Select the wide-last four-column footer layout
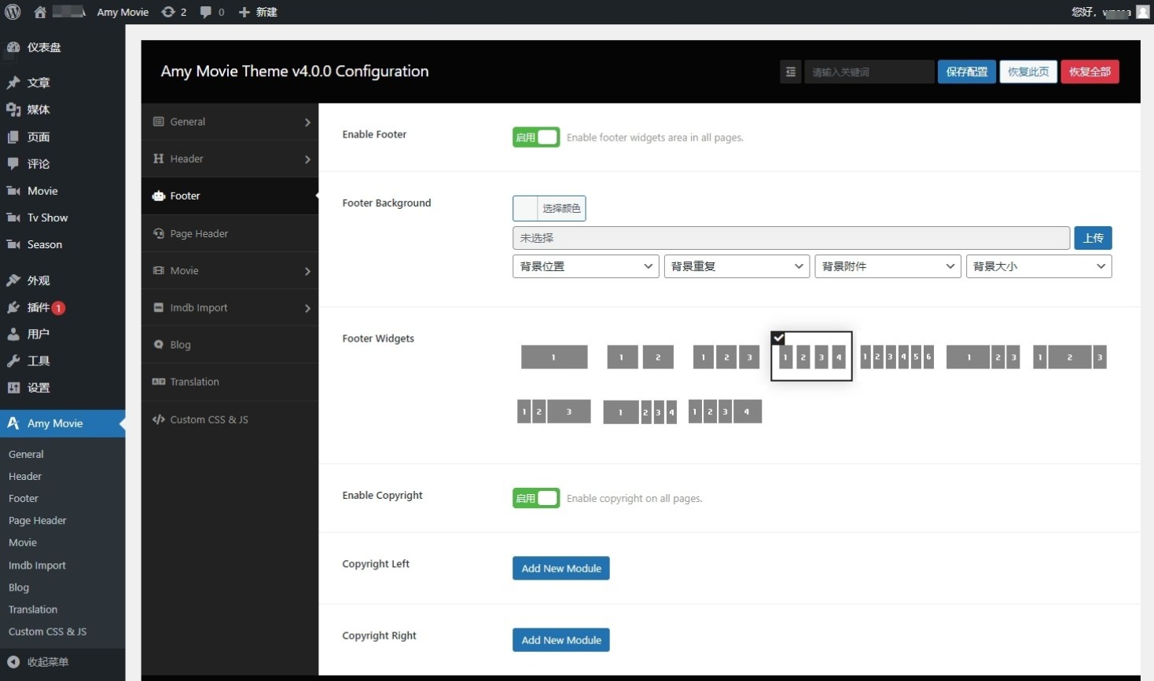This screenshot has height=681, width=1154. [x=726, y=412]
